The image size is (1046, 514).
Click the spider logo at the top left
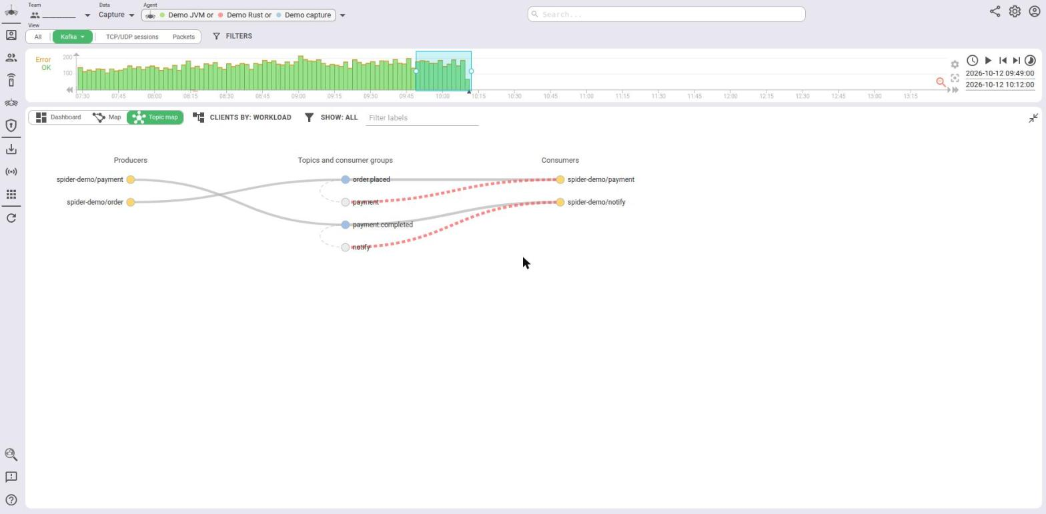click(x=11, y=11)
